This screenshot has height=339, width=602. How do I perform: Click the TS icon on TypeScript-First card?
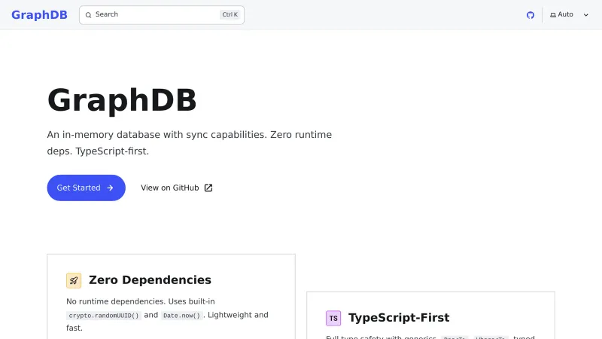[x=333, y=318]
